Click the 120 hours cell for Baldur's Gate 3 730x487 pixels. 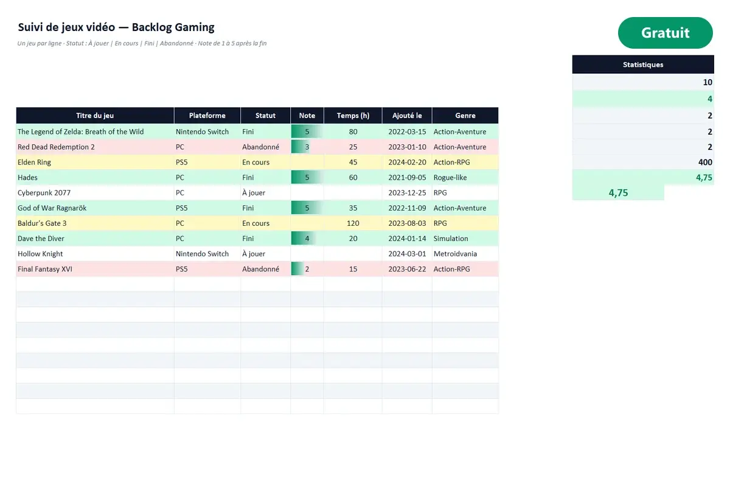click(x=353, y=223)
